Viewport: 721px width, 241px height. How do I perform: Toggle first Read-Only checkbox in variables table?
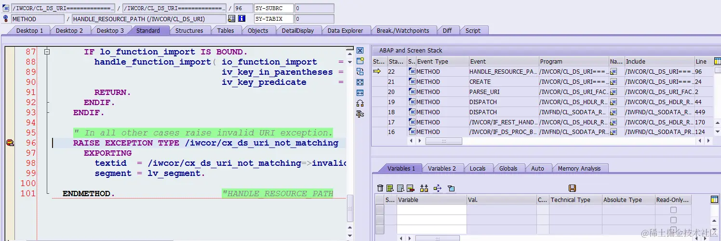(x=673, y=210)
